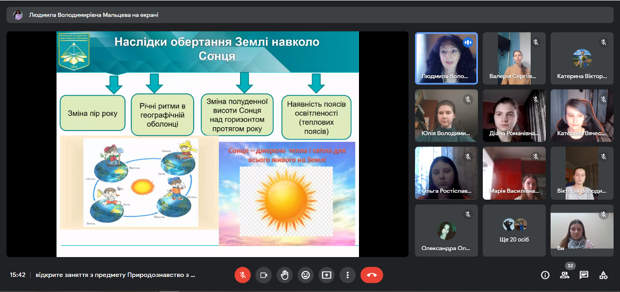Toggle the camera on or off
This screenshot has width=620, height=292.
click(x=263, y=275)
